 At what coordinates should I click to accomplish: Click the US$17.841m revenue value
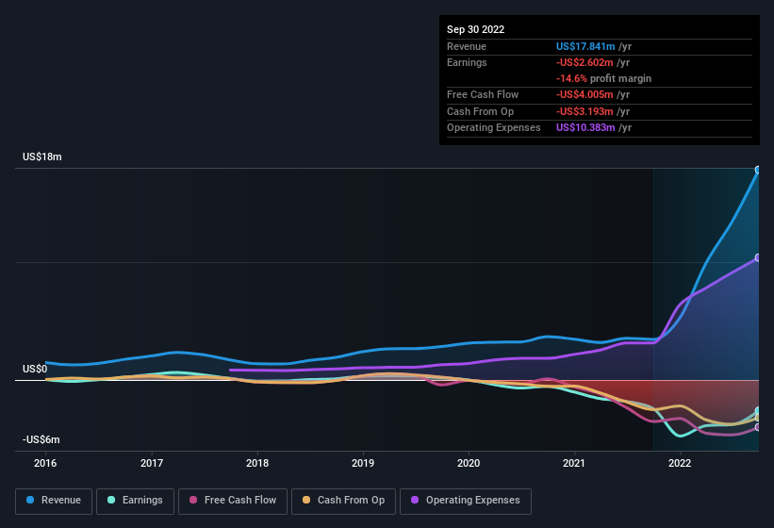pyautogui.click(x=585, y=46)
